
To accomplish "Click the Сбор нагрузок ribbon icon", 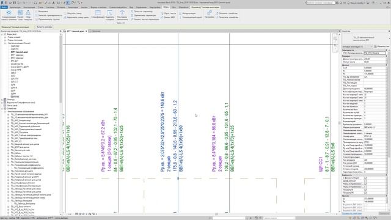I will 28,13.
